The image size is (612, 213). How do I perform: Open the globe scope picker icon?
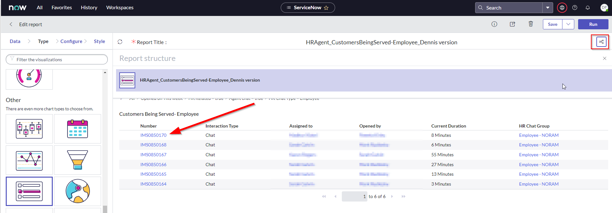(562, 8)
